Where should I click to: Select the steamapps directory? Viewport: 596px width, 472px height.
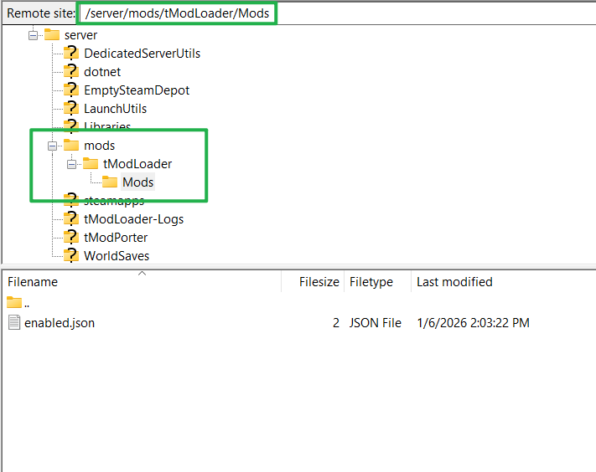[114, 201]
